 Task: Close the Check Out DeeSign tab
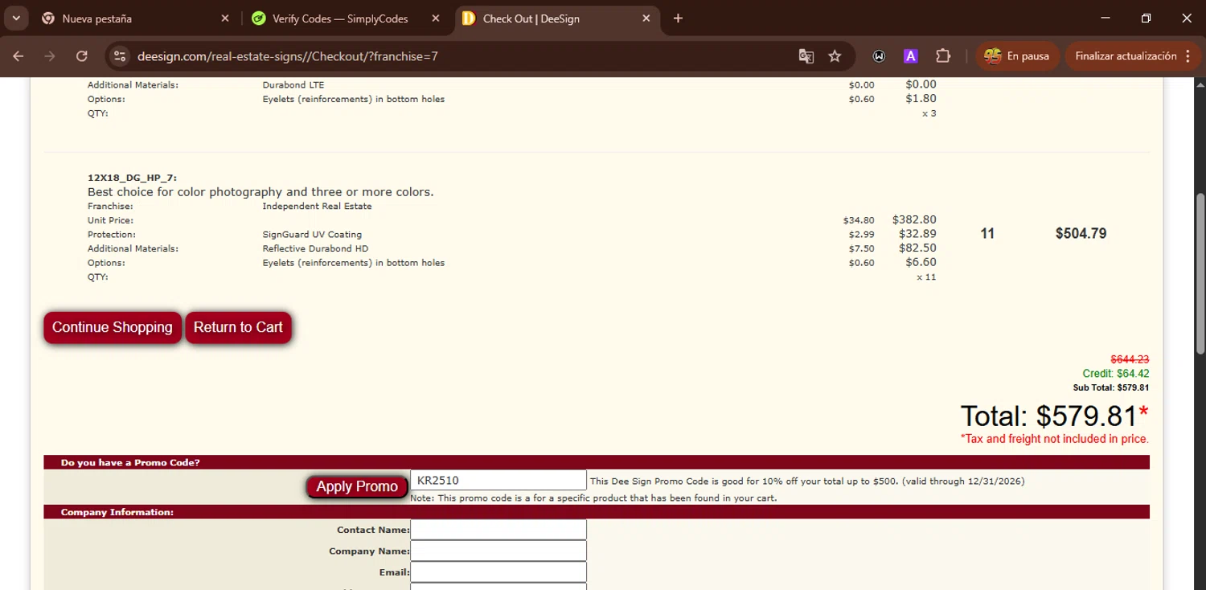(x=646, y=18)
